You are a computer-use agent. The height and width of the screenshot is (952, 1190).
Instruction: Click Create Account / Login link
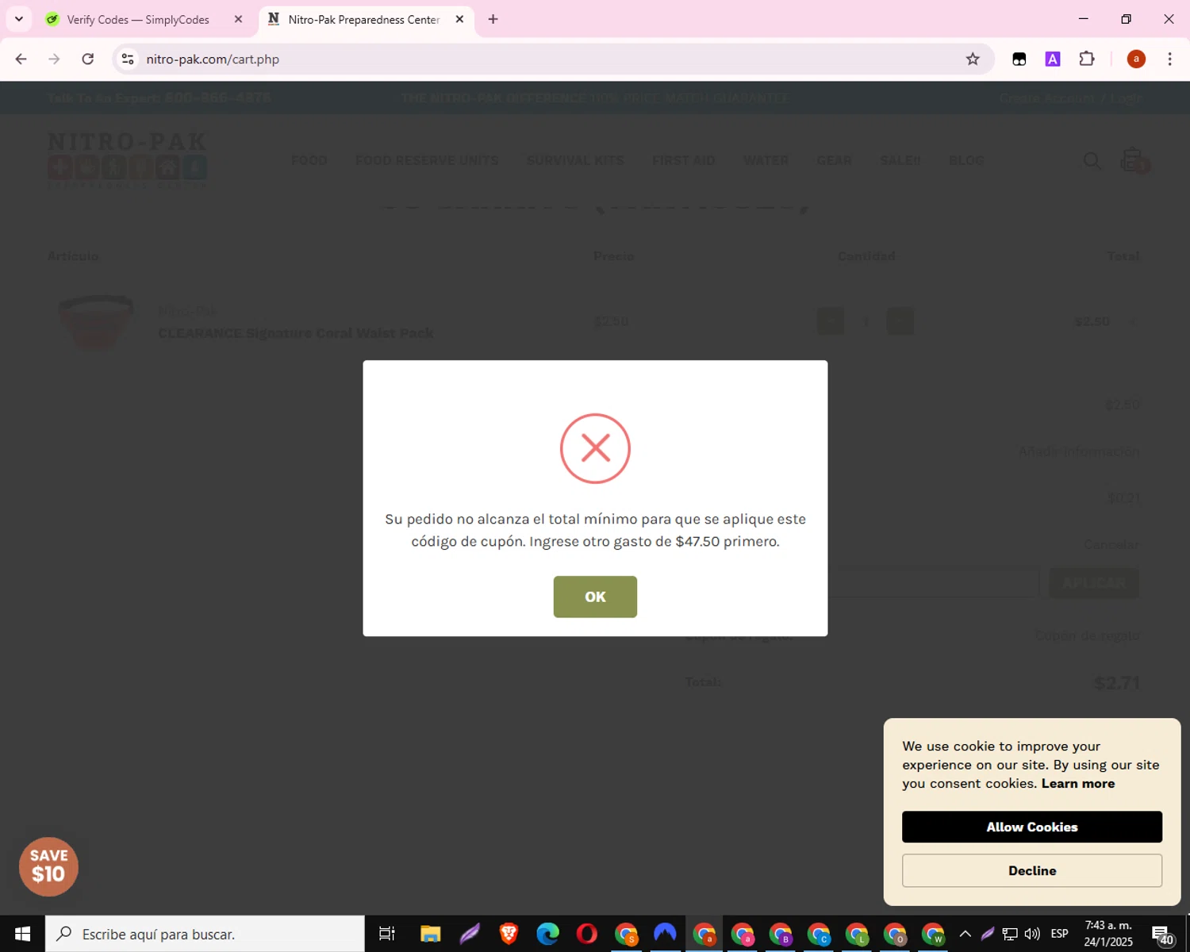1070,98
